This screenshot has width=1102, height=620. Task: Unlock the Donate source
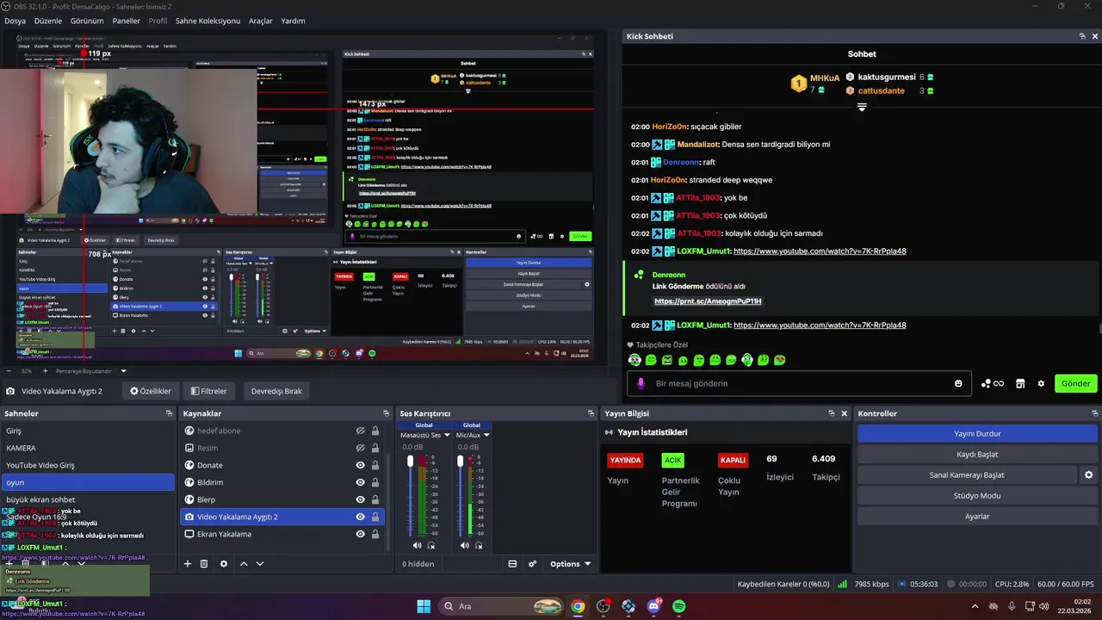coord(375,465)
